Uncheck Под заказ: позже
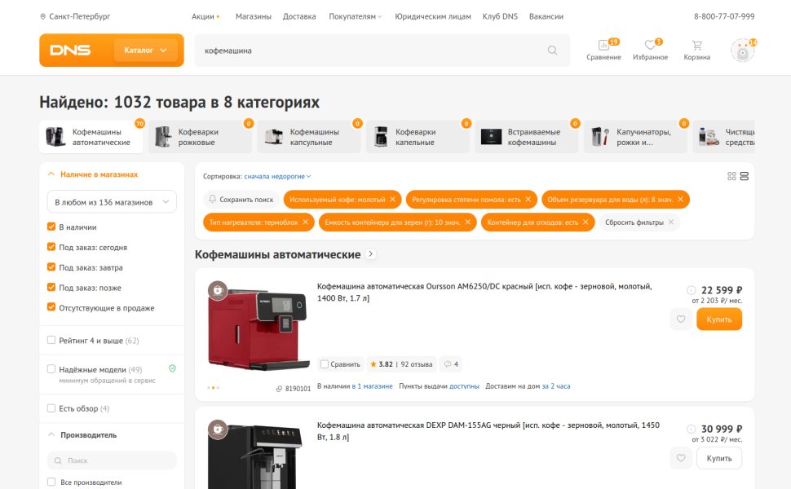The image size is (791, 489). 51,288
